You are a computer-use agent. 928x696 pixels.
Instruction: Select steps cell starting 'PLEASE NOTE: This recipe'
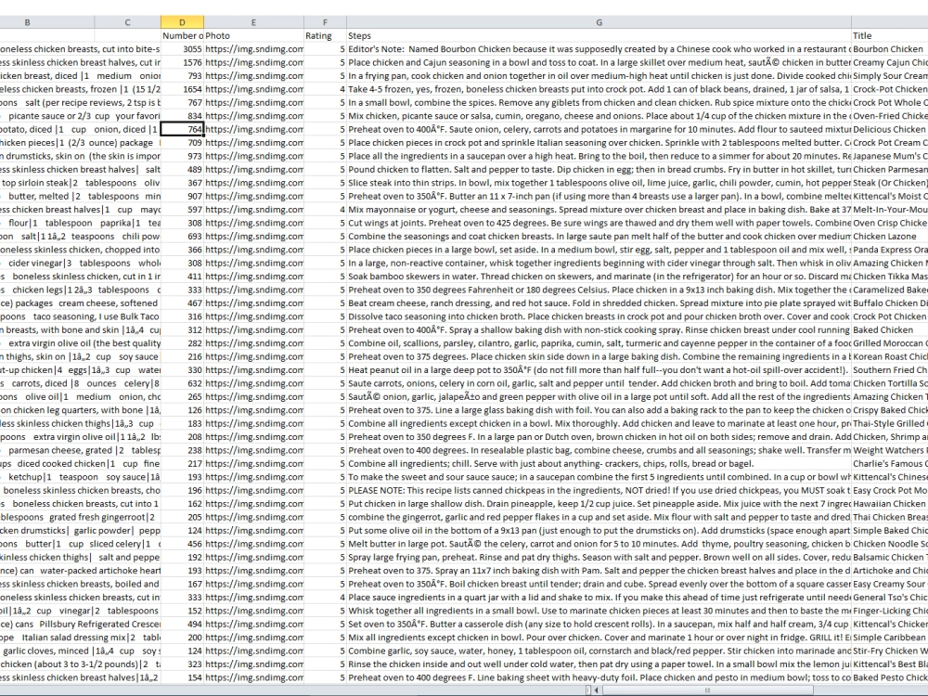tap(599, 490)
